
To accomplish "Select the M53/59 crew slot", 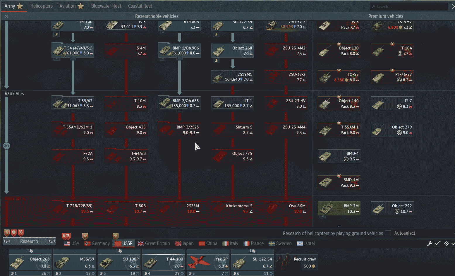I will coord(75,262).
